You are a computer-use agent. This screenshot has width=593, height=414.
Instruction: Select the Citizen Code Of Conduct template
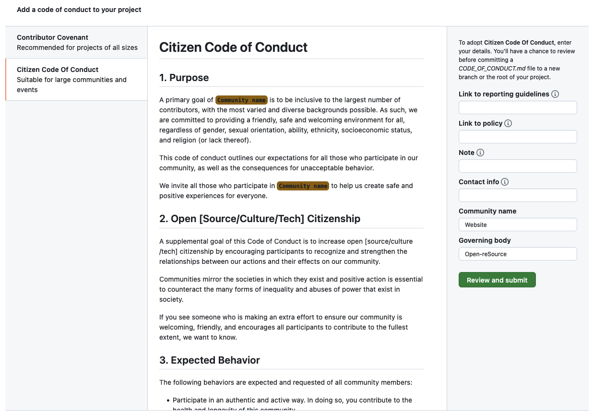(x=76, y=79)
